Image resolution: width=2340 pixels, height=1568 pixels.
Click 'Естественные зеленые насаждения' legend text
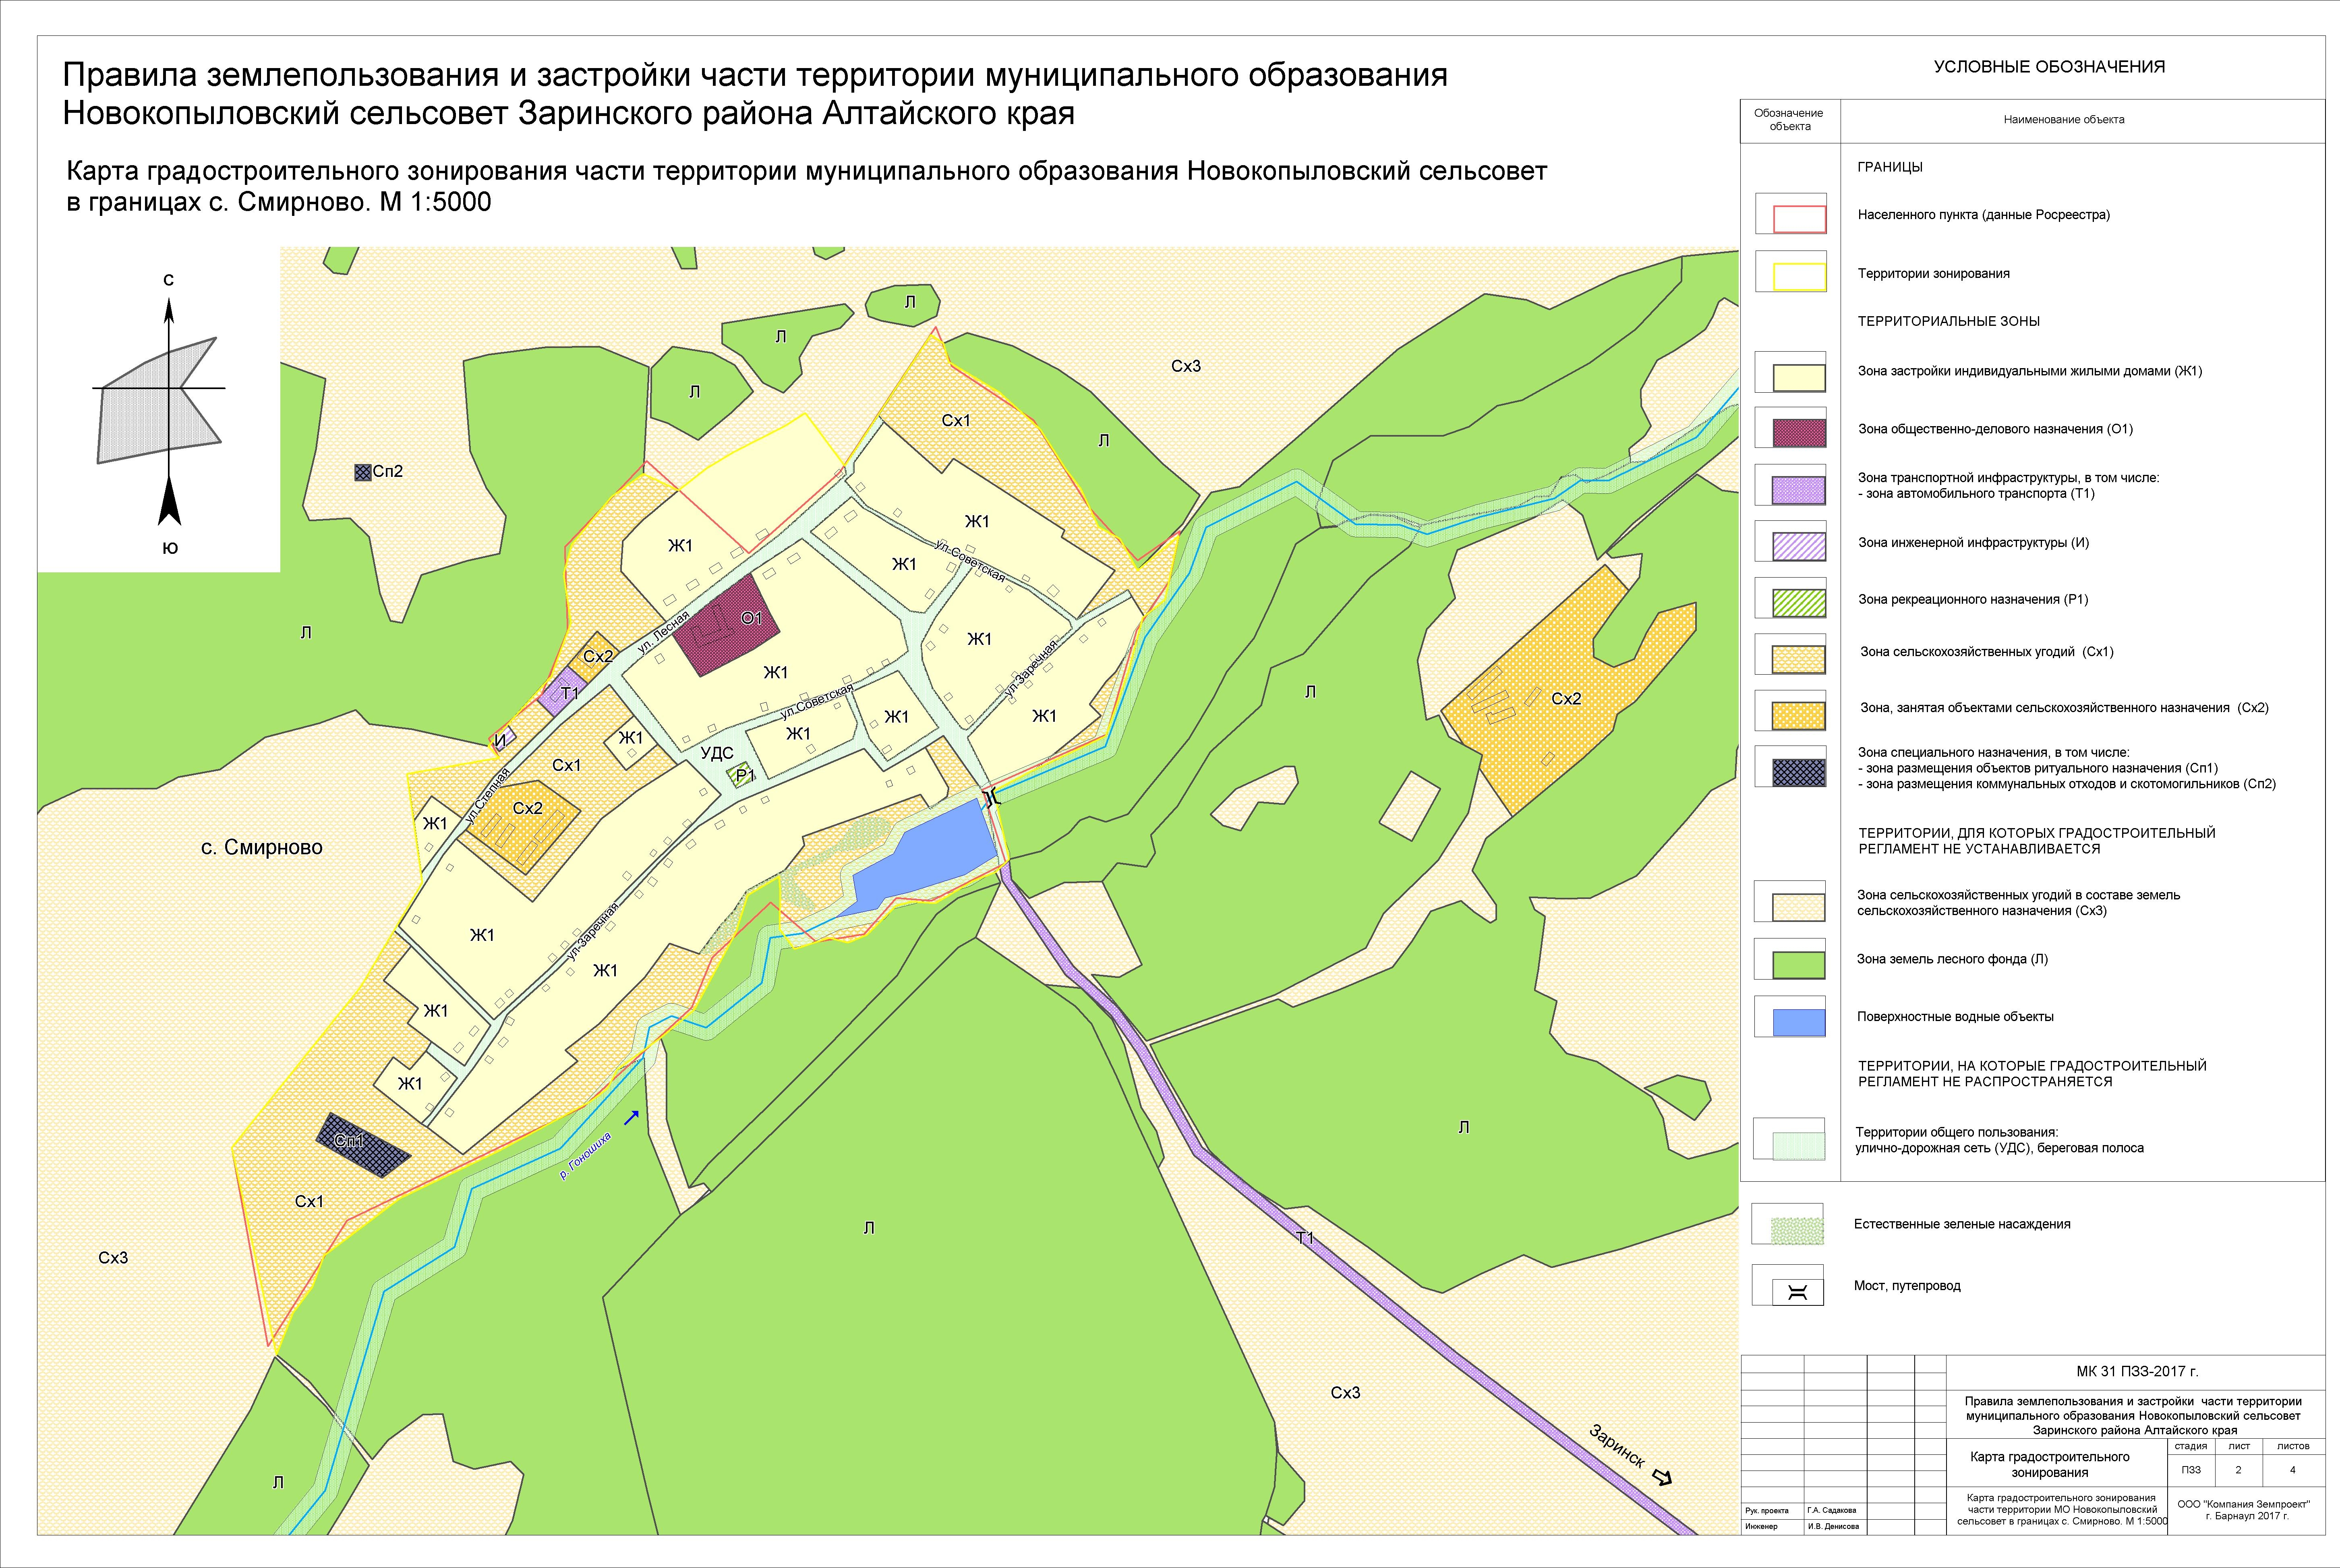tap(1962, 1224)
